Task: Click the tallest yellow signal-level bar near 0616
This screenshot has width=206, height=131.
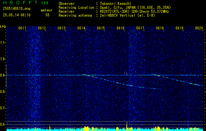Action: 127,126
